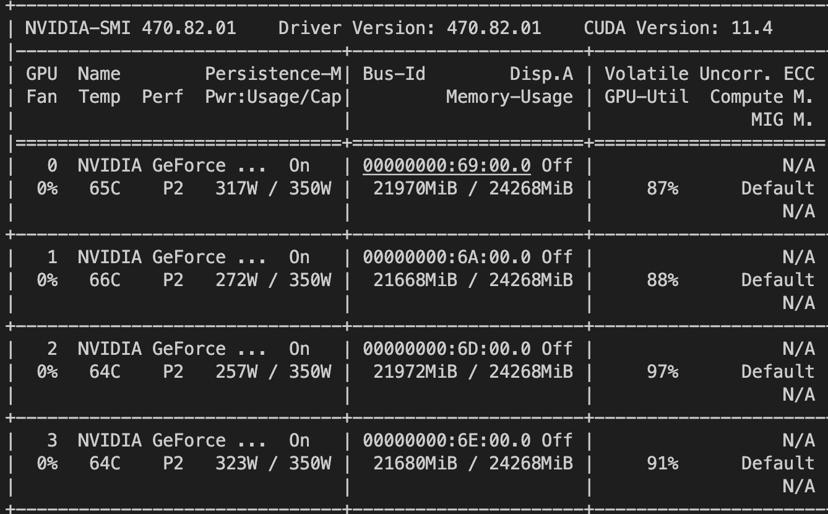Click the 97% GPU utilization value
Screen dimensions: 828x514
pyautogui.click(x=662, y=372)
